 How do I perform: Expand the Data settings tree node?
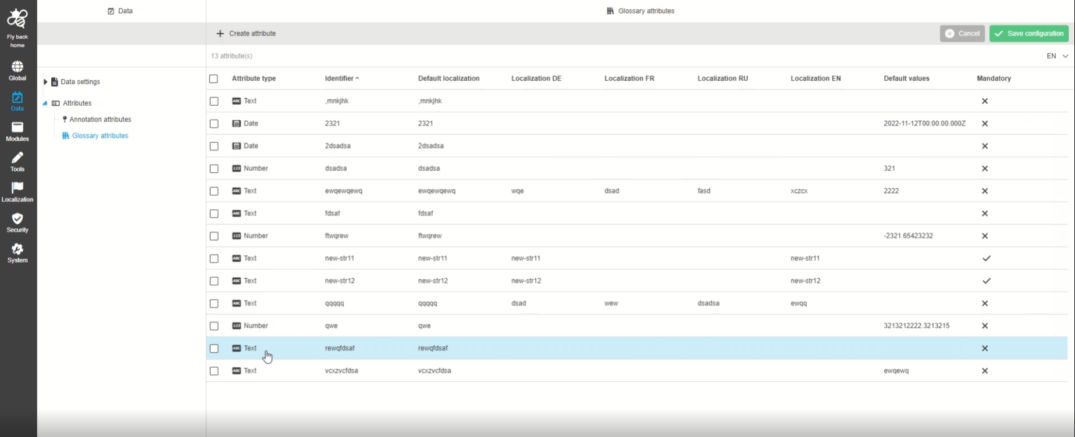tap(45, 82)
